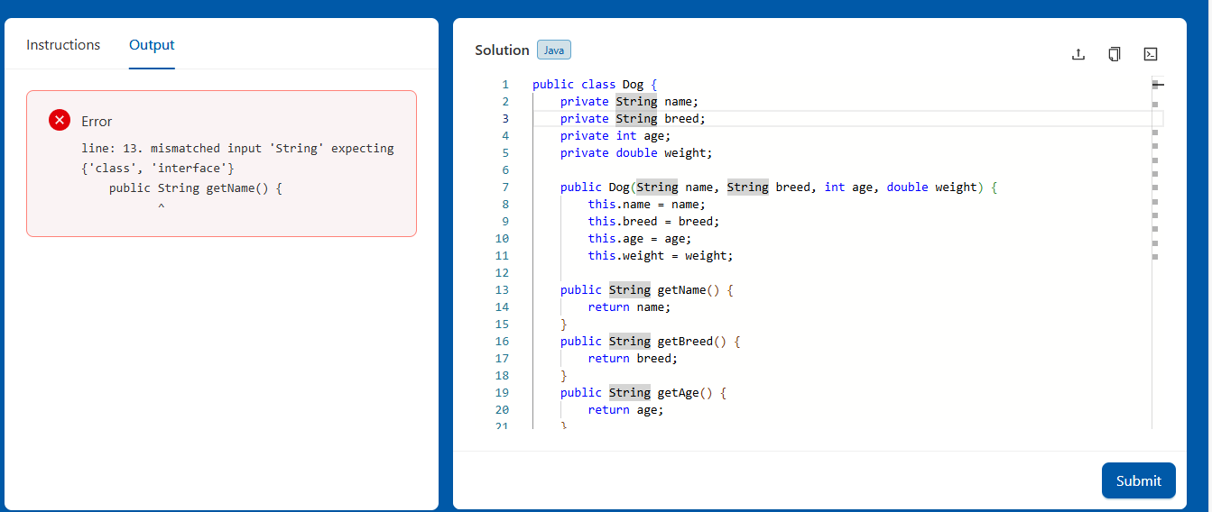Click the 'public String getBreed() {' line
The width and height of the screenshot is (1212, 512).
coord(651,342)
